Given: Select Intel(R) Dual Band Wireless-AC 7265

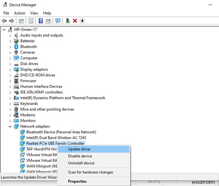Looking at the screenshot, I should tap(56, 138).
